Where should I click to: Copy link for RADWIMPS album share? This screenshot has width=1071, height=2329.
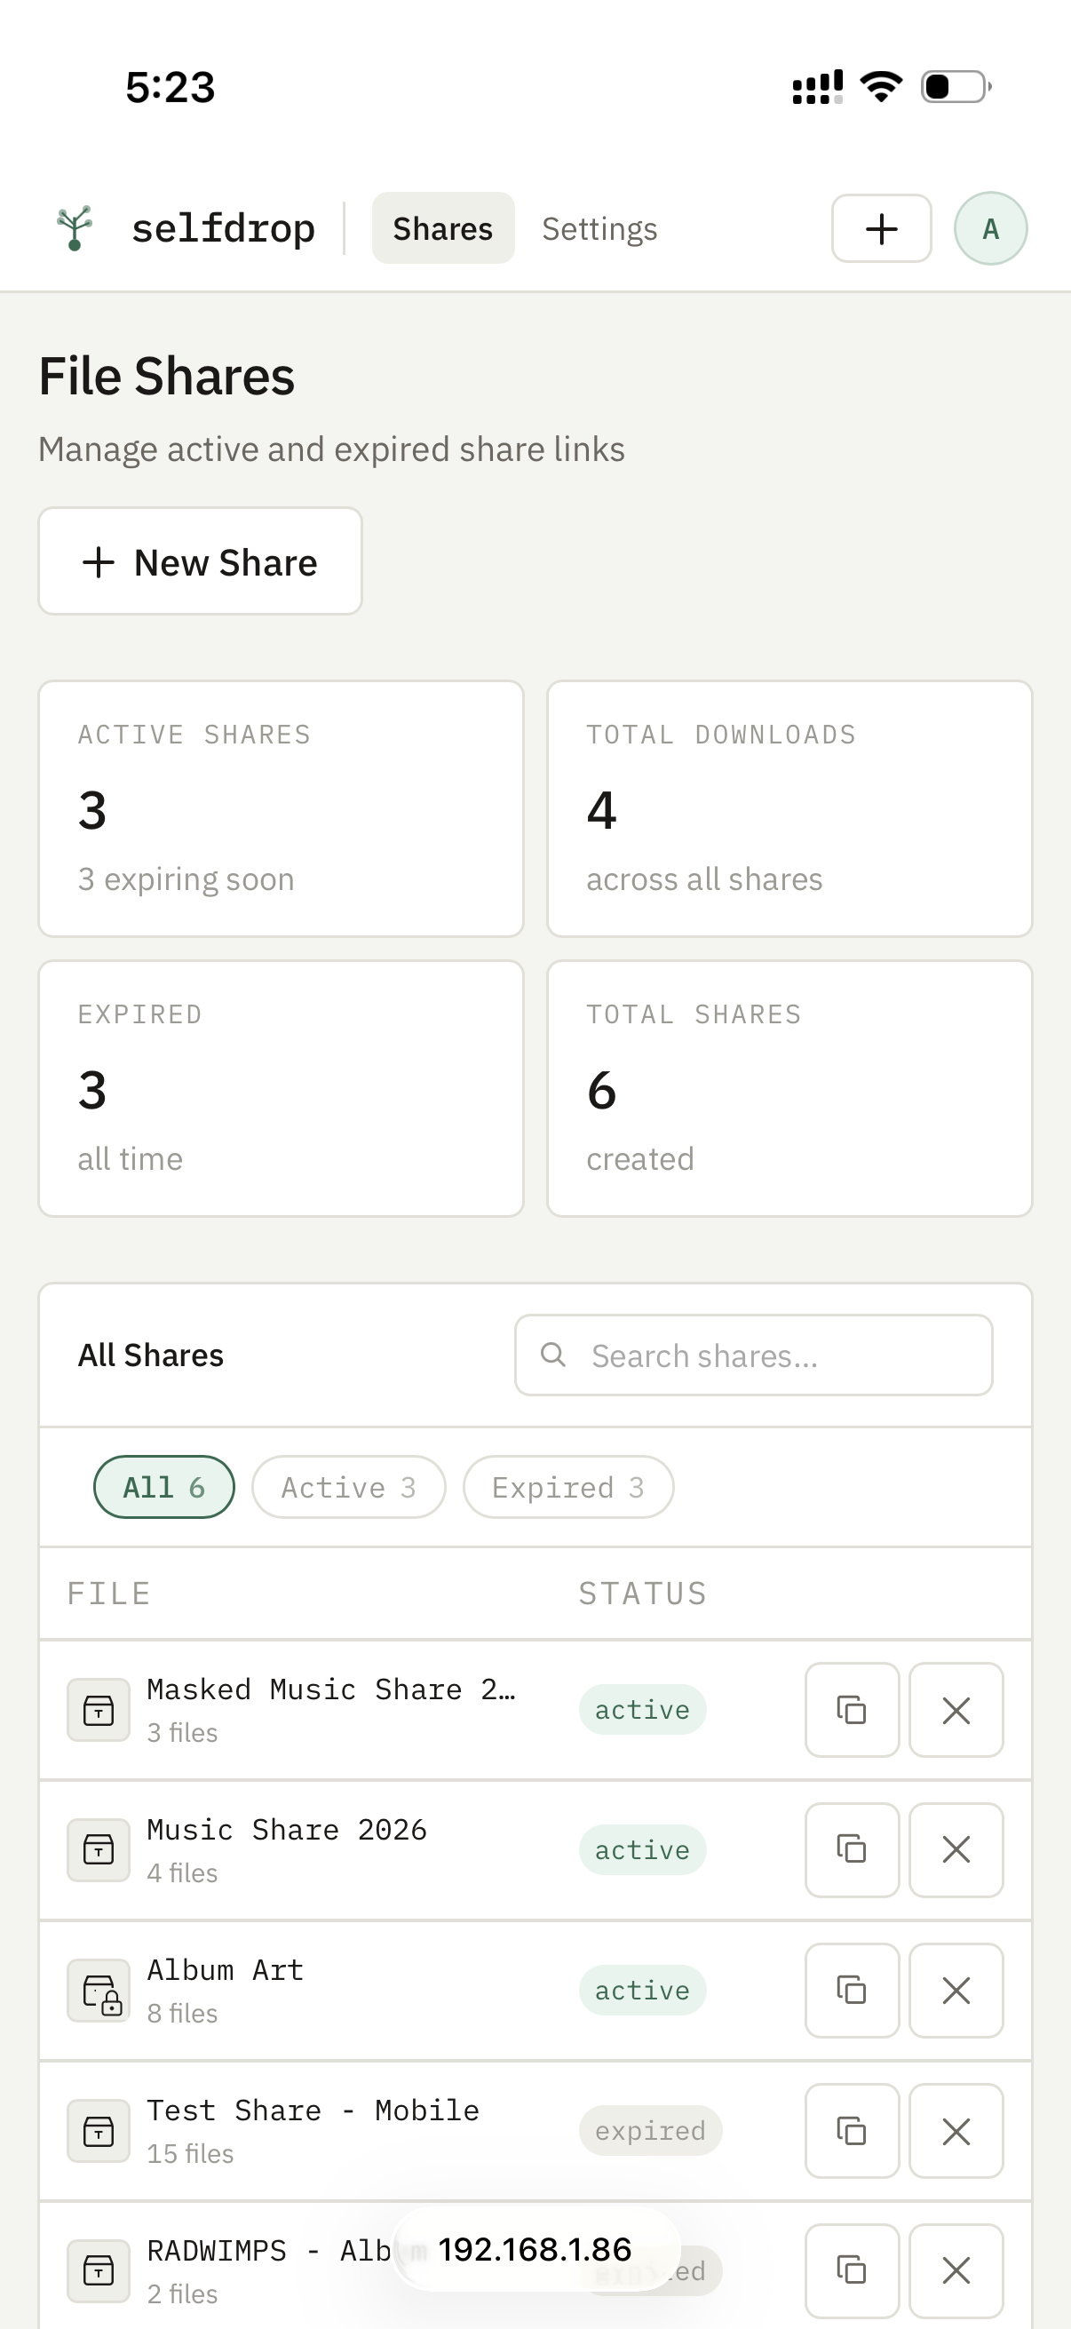(x=852, y=2269)
